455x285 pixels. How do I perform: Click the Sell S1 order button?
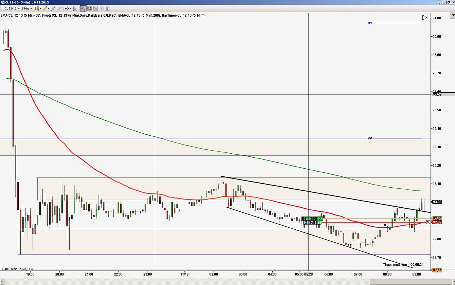tap(314, 223)
